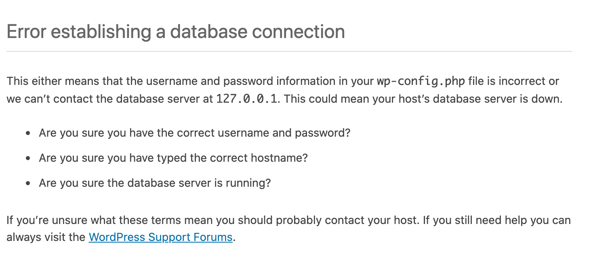Click the "Error establishing a database connection" heading

click(176, 32)
